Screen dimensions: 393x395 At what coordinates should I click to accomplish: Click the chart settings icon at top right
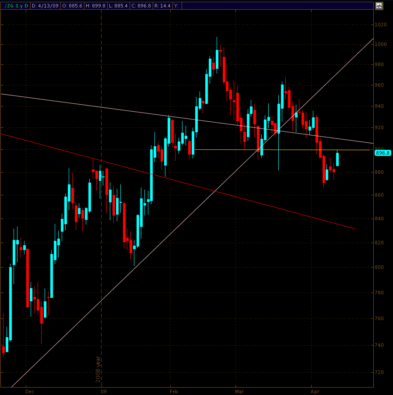point(379,6)
